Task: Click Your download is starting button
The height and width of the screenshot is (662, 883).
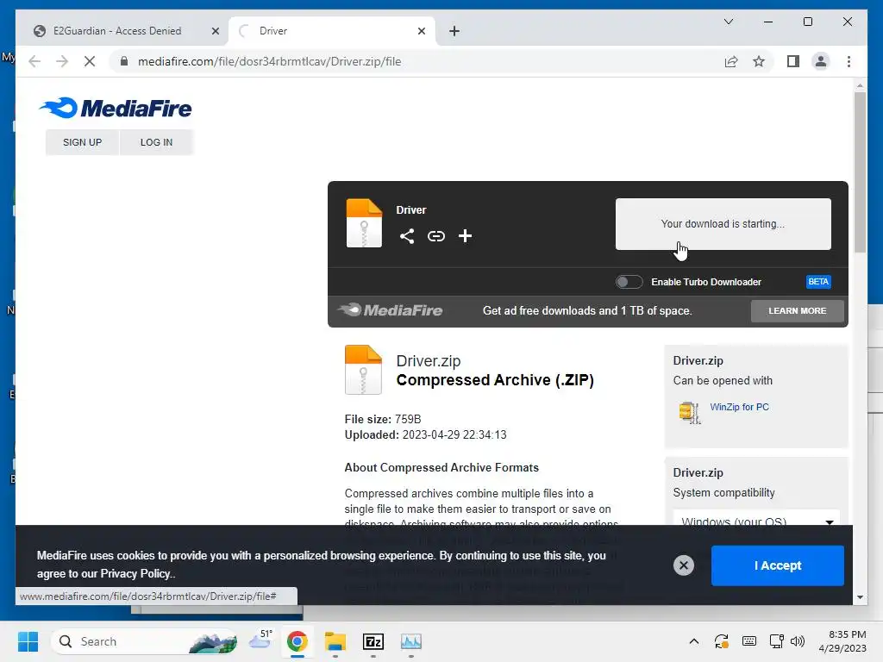Action: (723, 224)
